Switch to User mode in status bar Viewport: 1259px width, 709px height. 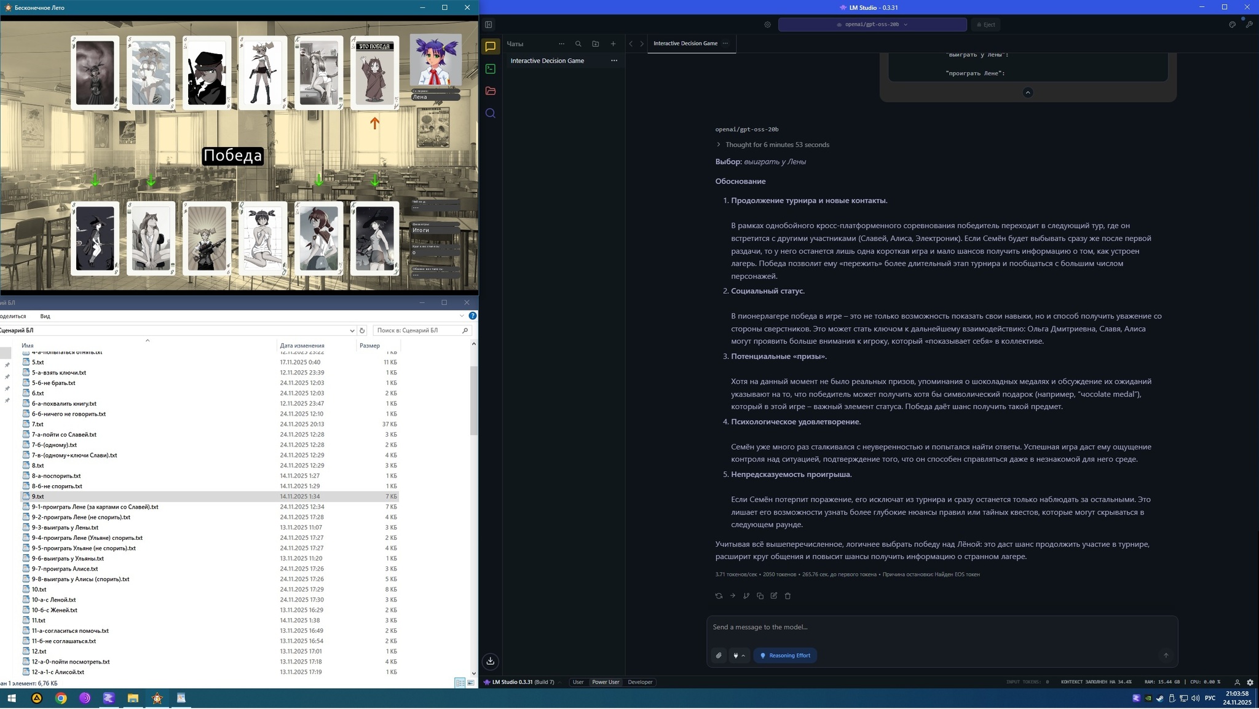click(x=578, y=682)
